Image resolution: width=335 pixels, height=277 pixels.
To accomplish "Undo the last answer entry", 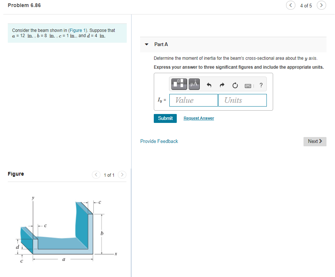I will 208,85.
